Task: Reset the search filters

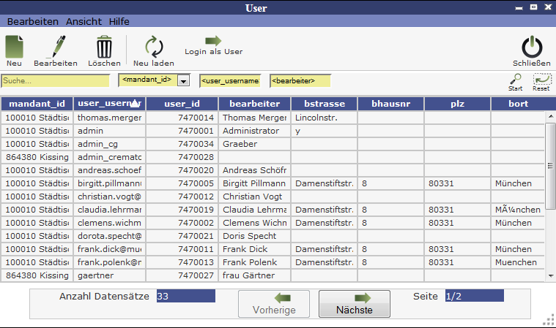Action: point(541,80)
